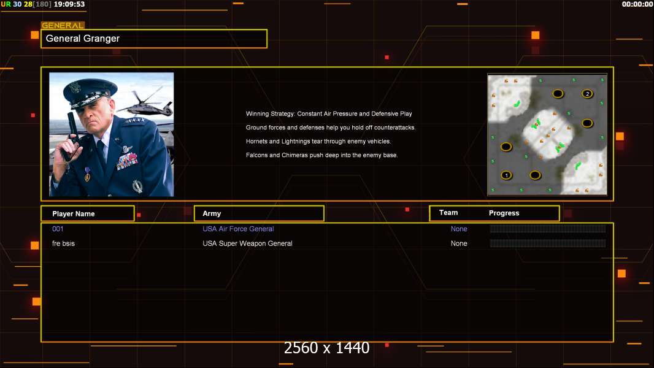Click USA Super Weapon General army entry
The height and width of the screenshot is (368, 654).
247,243
